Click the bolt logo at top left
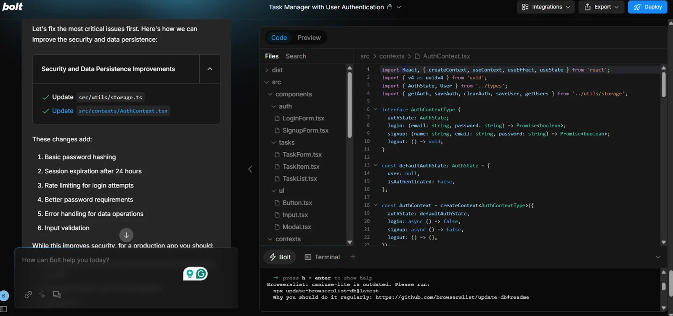Viewport: 673px width, 316px height. click(x=13, y=7)
